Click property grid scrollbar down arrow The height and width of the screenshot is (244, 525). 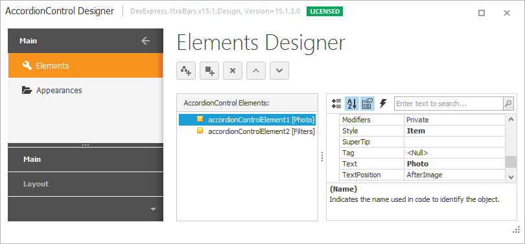(511, 177)
